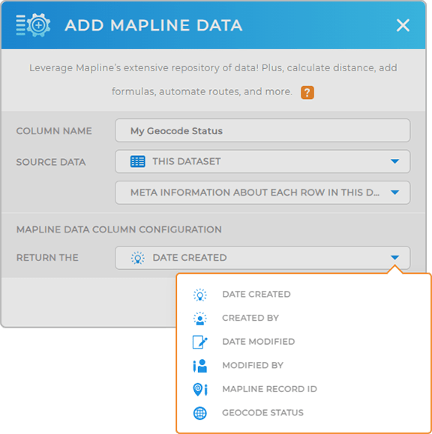Expand the Meta Information dropdown
Viewport: 432px width, 434px height.
pos(262,193)
